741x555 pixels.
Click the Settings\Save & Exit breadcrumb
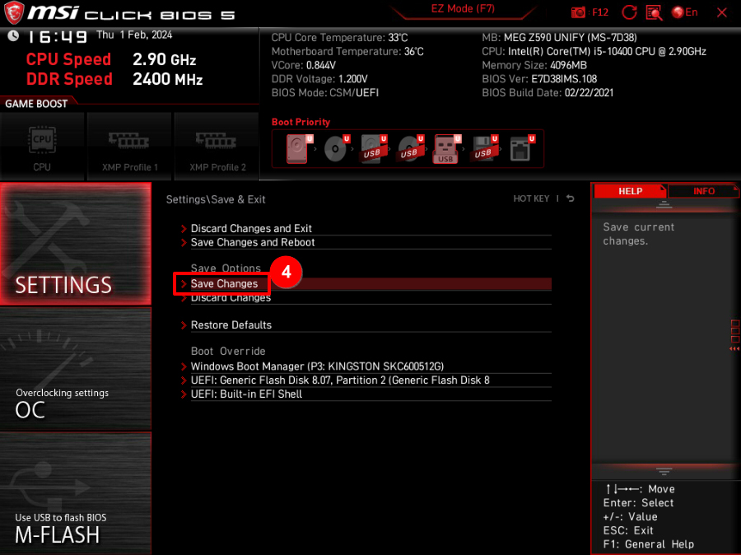(216, 199)
